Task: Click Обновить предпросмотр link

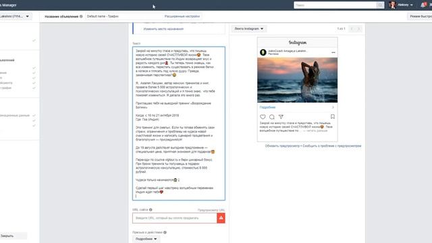Action: 282,146
